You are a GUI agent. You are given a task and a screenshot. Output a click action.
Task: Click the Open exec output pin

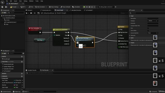point(69,33)
